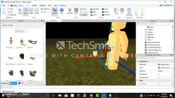Set toolbox background to None
Screen dimensions: 175x98
[x=30, y=83]
